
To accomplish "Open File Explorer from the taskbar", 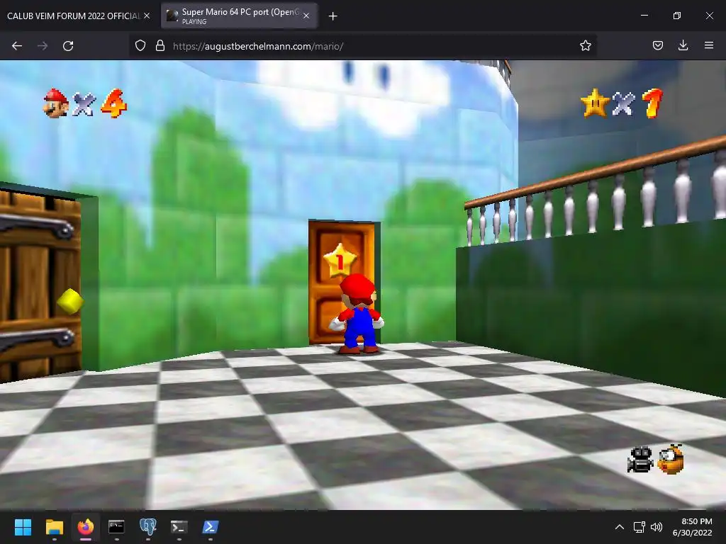I will click(54, 527).
